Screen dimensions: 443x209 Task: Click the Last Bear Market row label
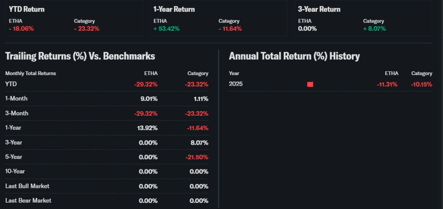click(28, 200)
